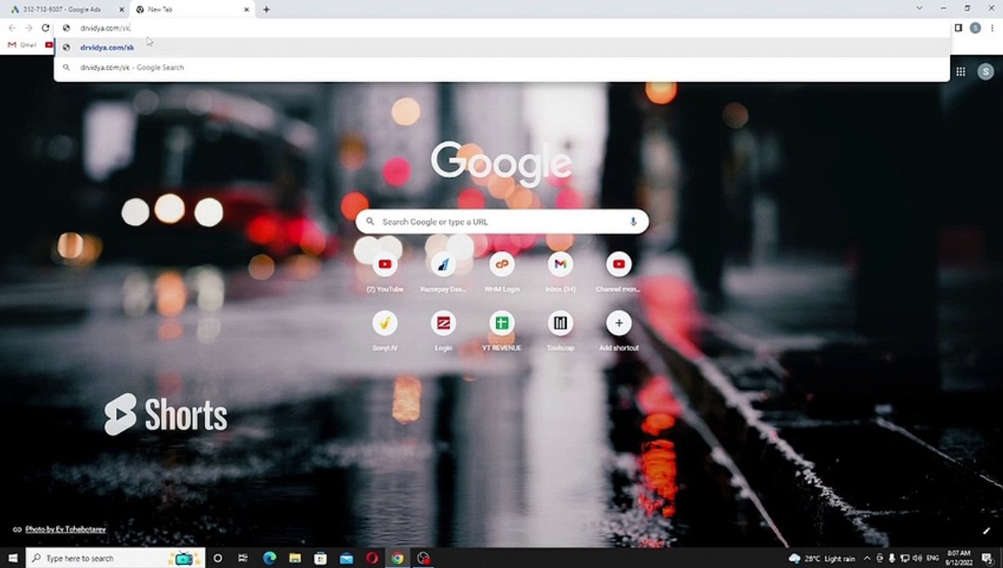The width and height of the screenshot is (1003, 568).
Task: Open File Explorer from taskbar
Action: [294, 558]
